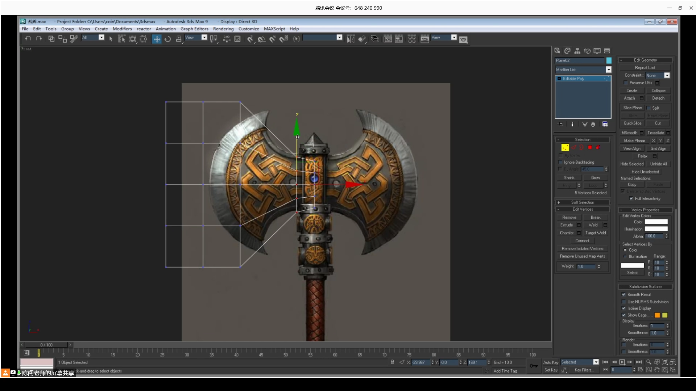Click the Make Planar button
Viewport: 696px width, 391px height.
tap(634, 140)
